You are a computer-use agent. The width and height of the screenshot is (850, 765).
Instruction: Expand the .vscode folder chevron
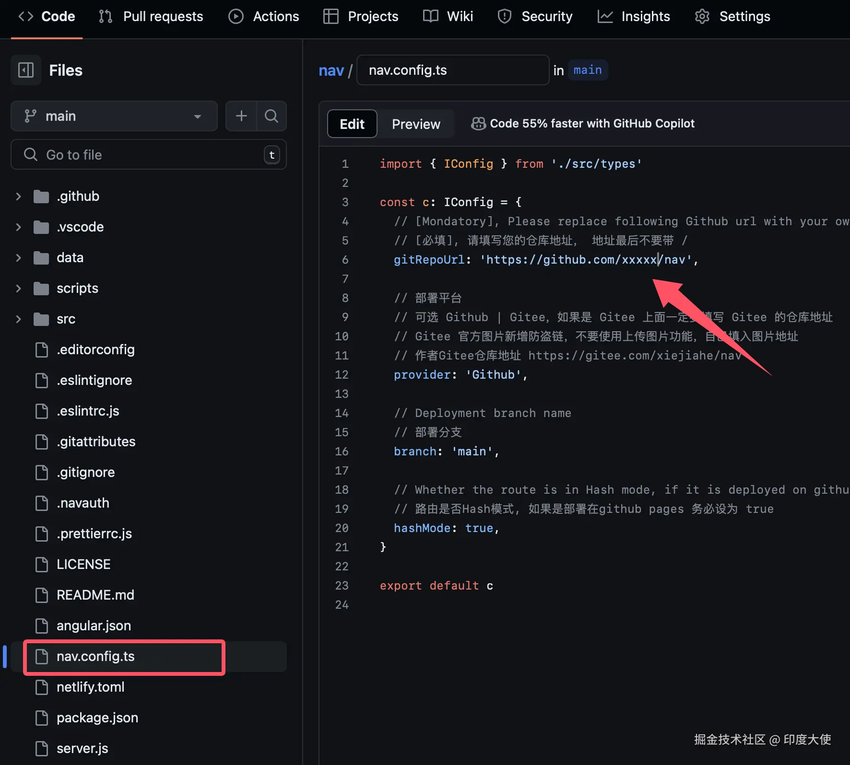coord(18,227)
